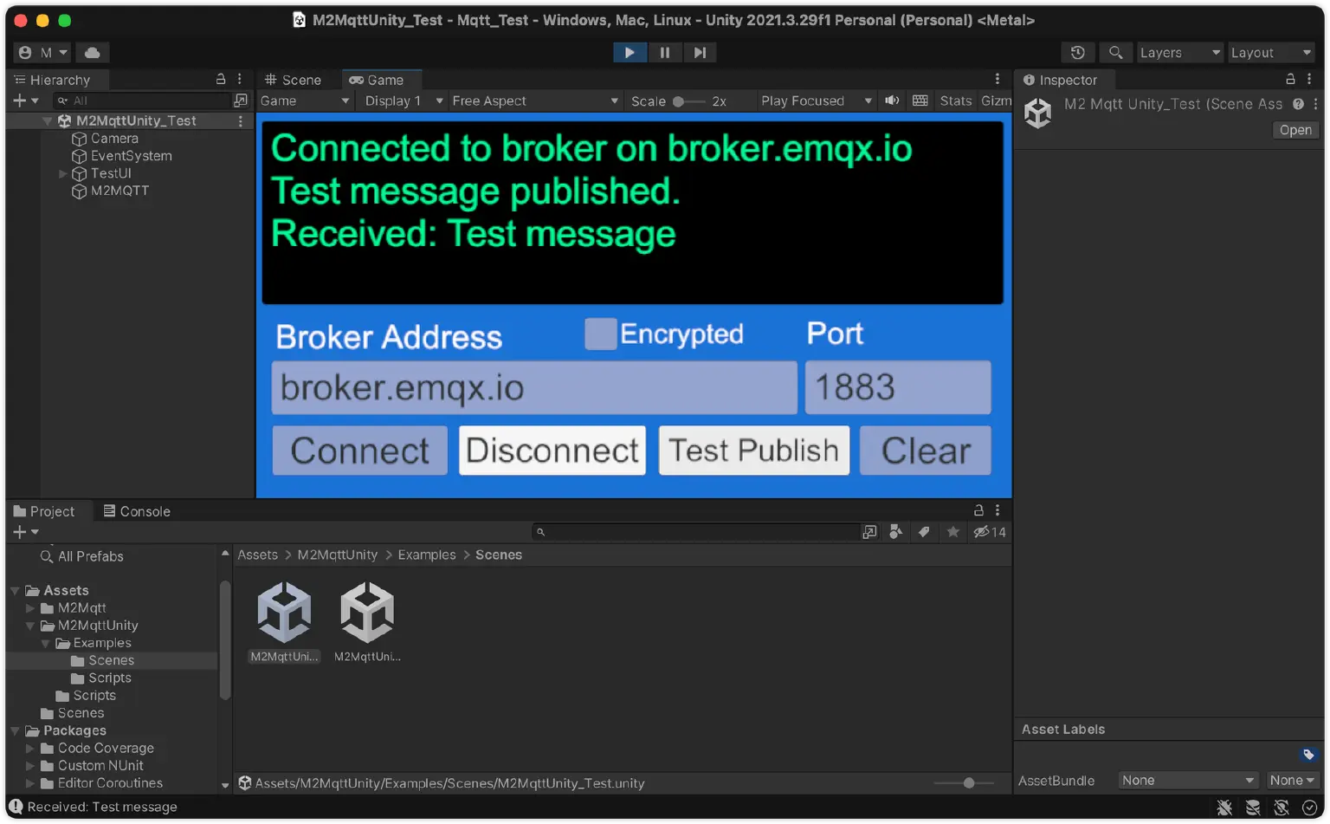Click the search by label tag icon
The width and height of the screenshot is (1330, 824).
924,532
